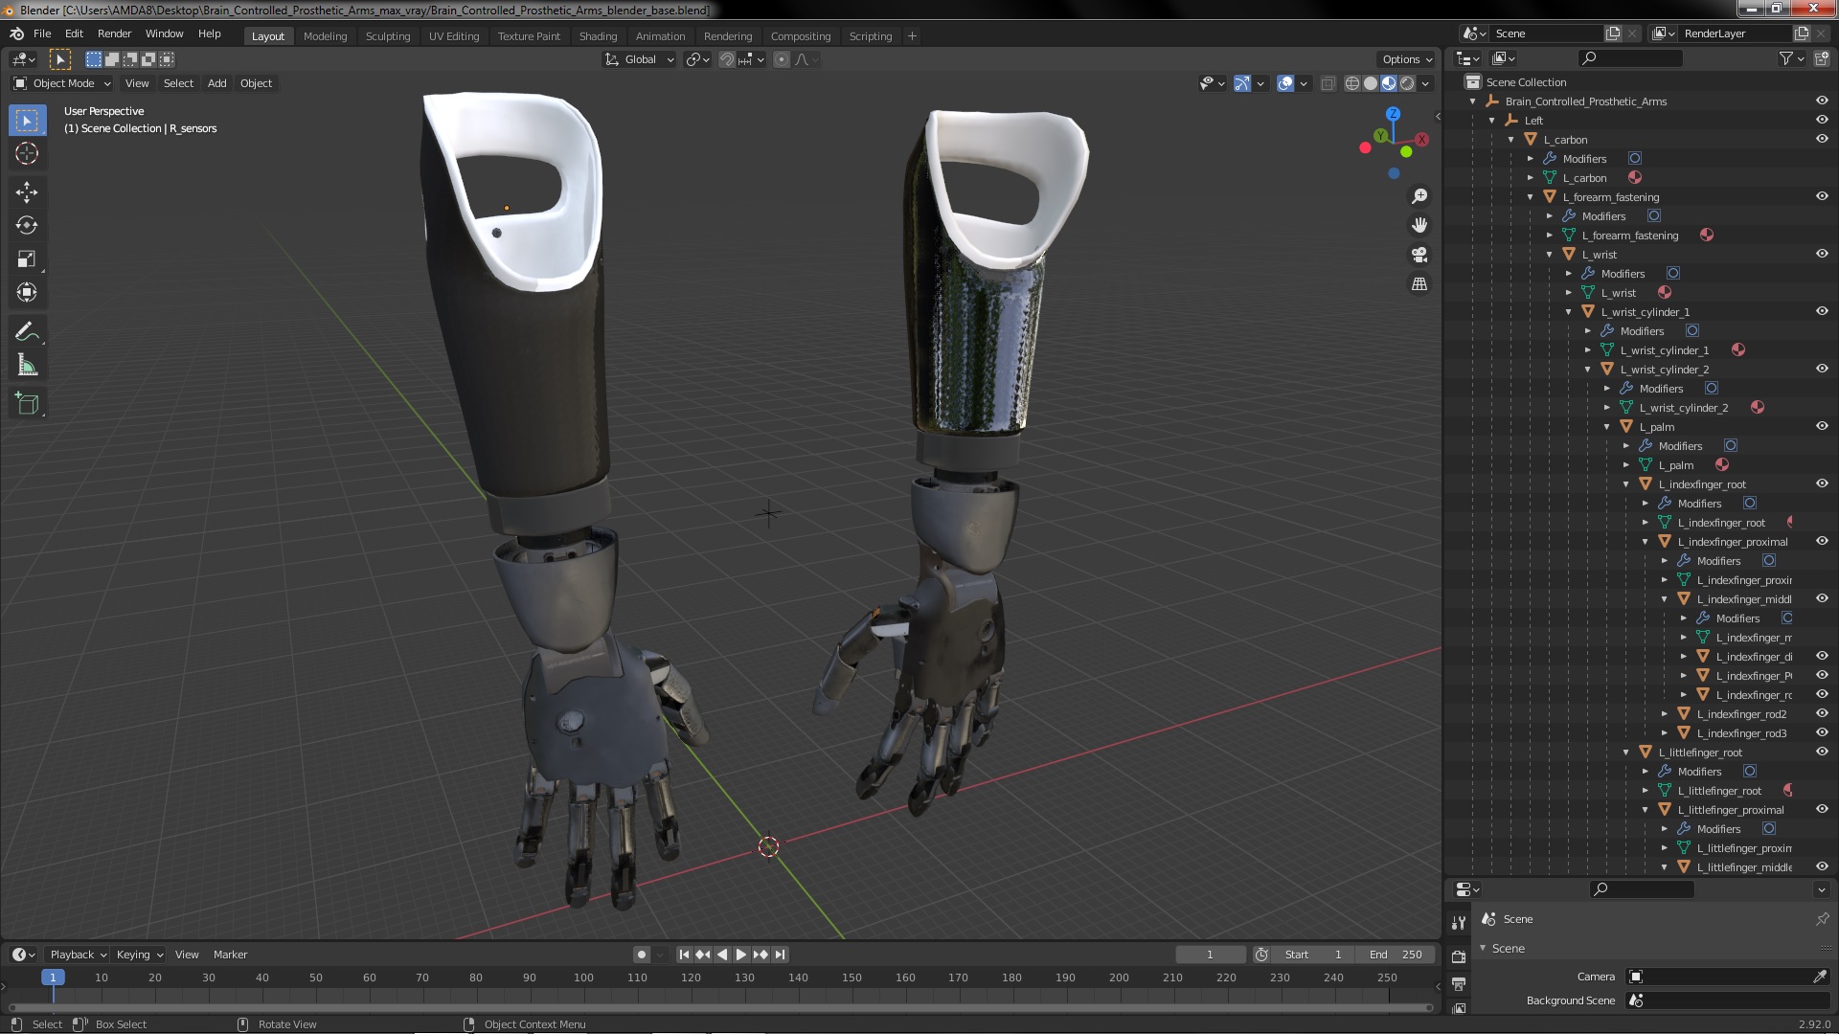The width and height of the screenshot is (1839, 1034).
Task: Open Global transform orientation dropdown
Action: pos(640,59)
